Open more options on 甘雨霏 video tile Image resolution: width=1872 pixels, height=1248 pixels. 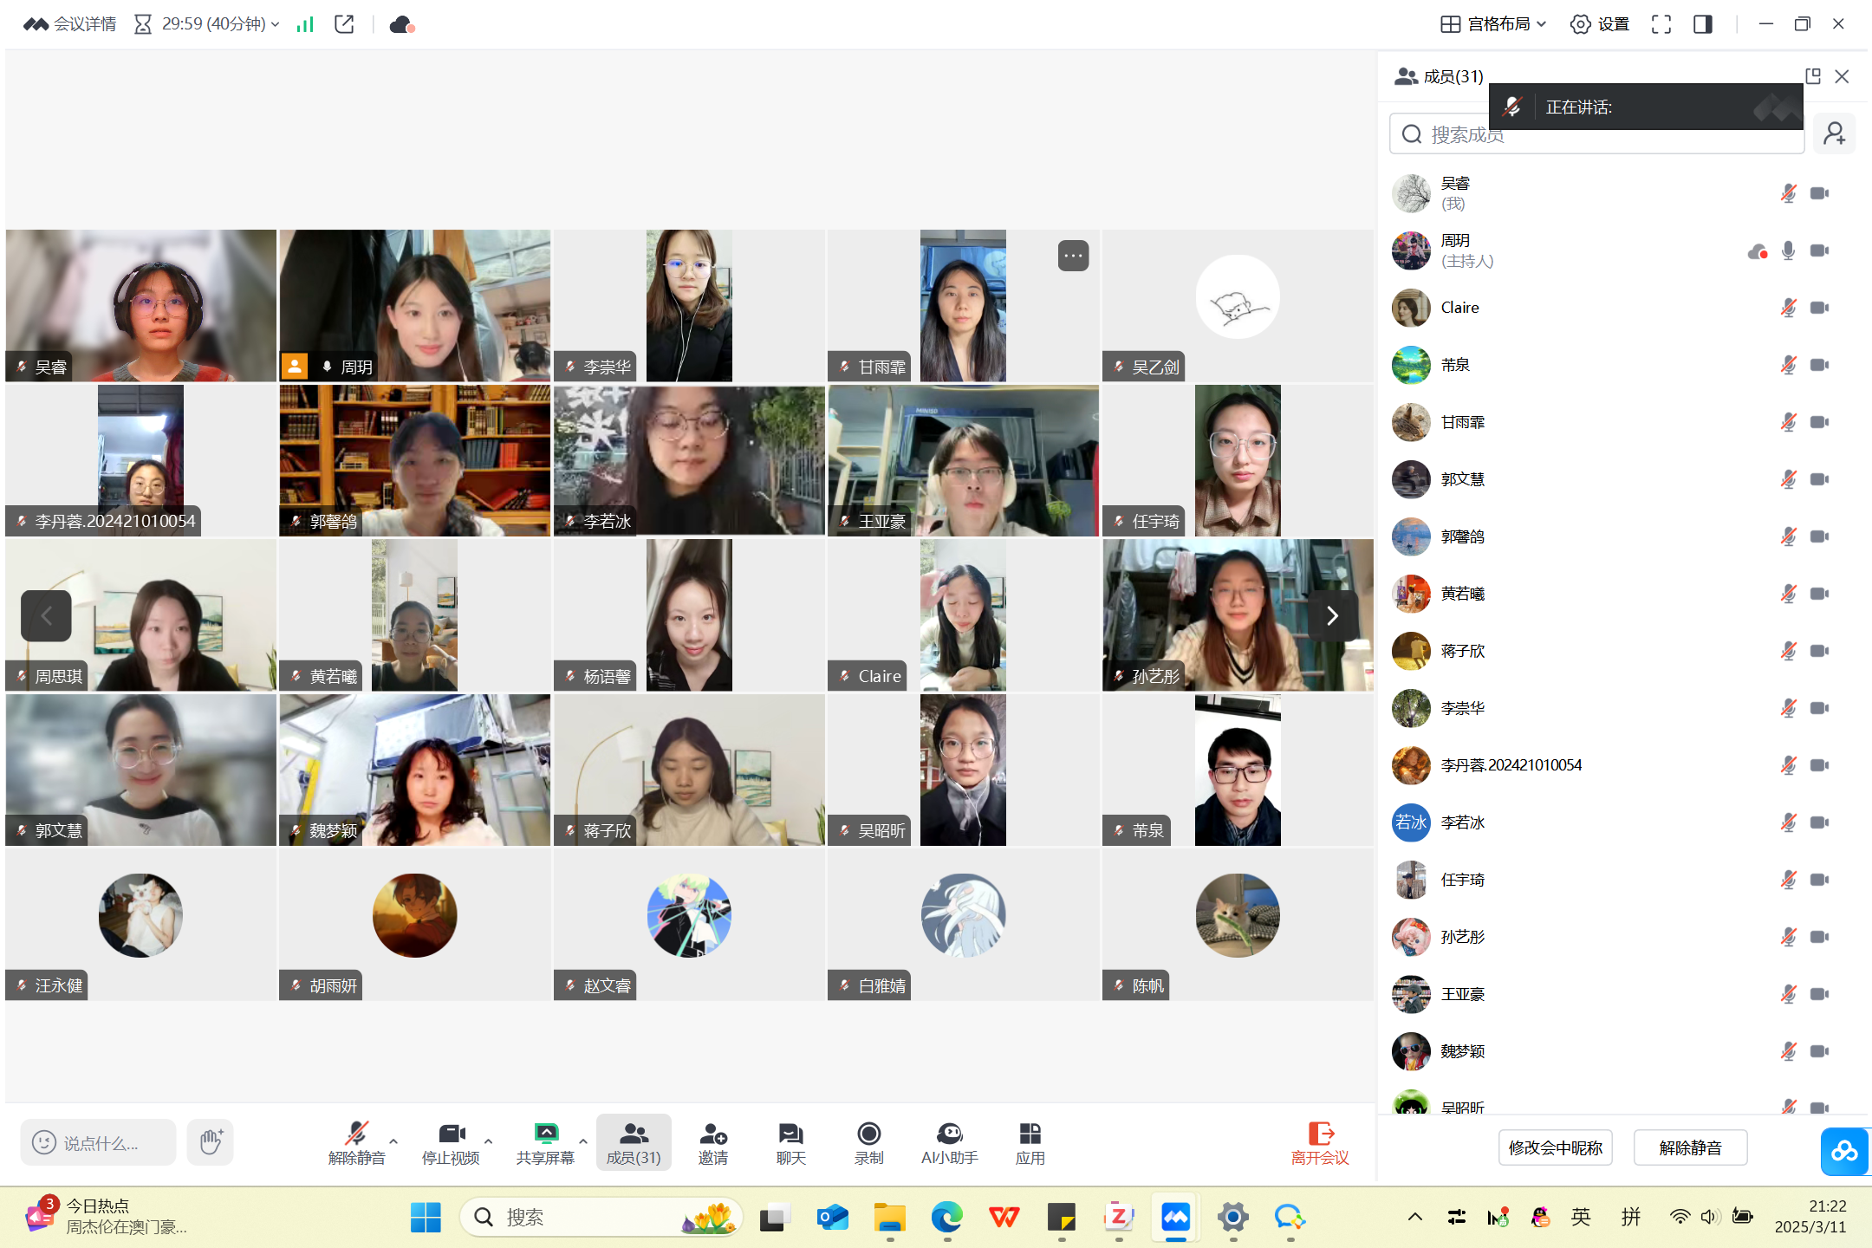[x=1073, y=256]
